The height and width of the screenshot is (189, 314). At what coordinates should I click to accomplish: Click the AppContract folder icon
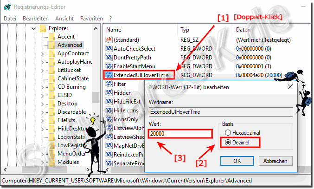51,53
